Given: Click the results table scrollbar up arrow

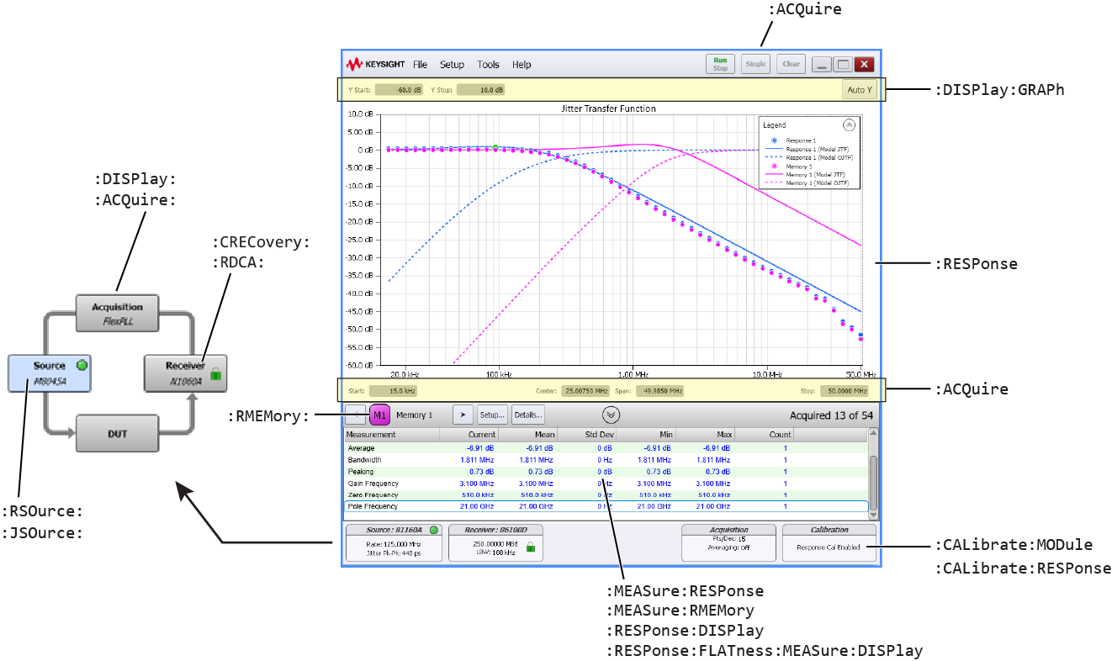Looking at the screenshot, I should pyautogui.click(x=873, y=433).
